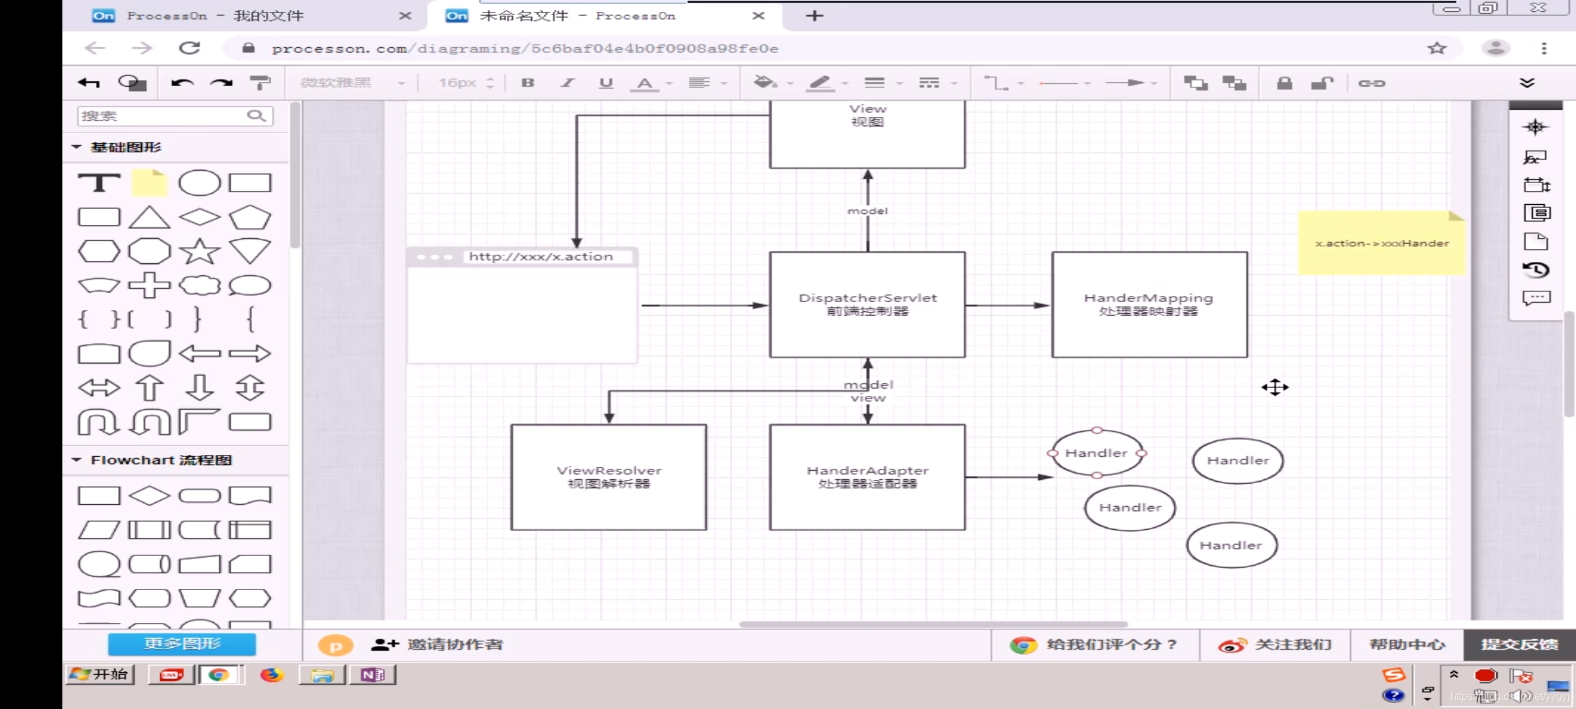The image size is (1576, 709).
Task: Click the undo arrow in toolbar
Action: [182, 83]
